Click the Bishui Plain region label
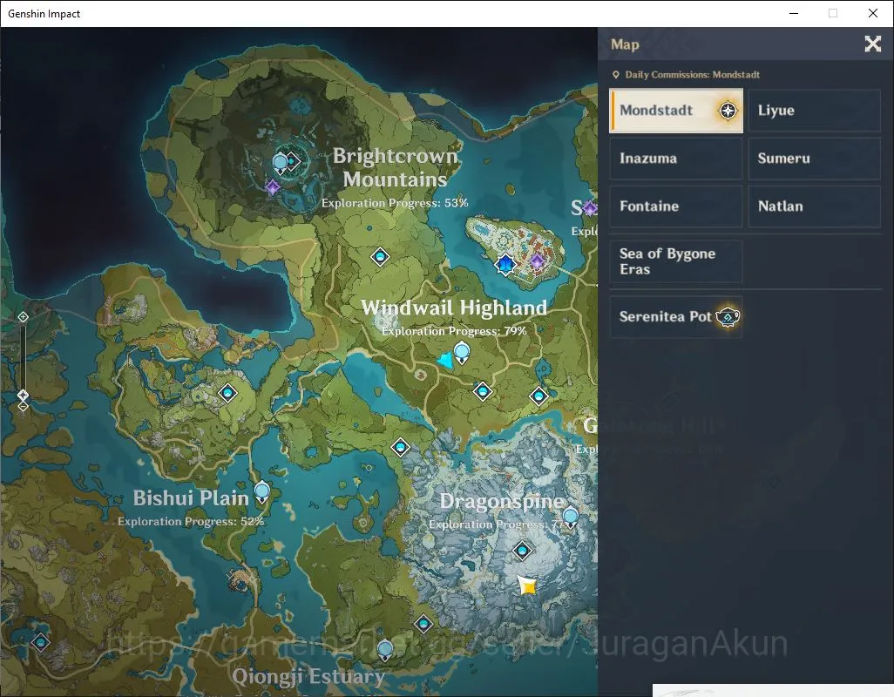The height and width of the screenshot is (697, 894). click(x=191, y=498)
